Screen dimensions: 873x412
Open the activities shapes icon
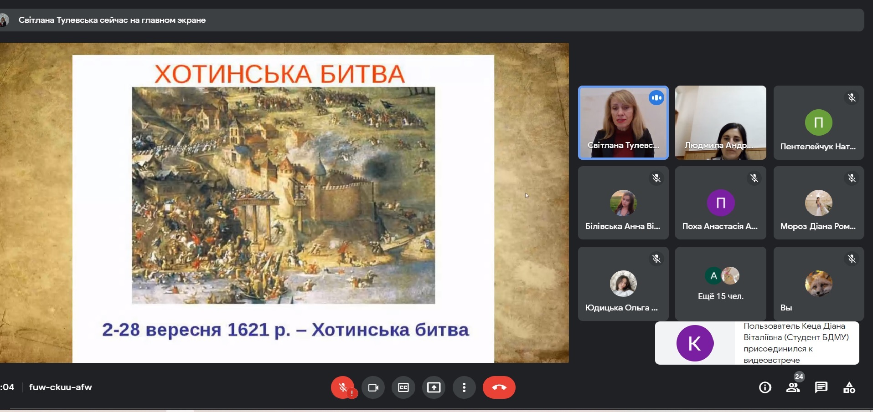(x=849, y=387)
